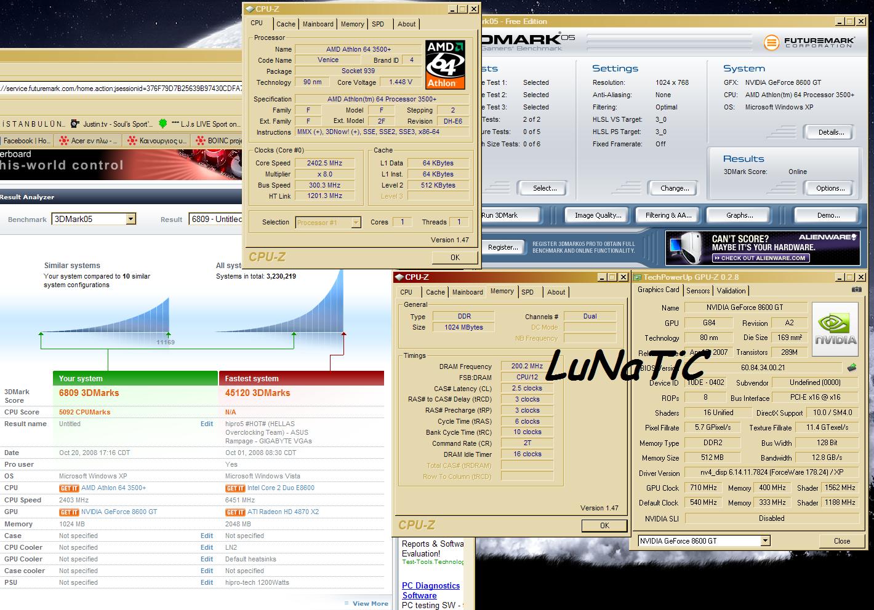Click Edit link for Result name
This screenshot has height=610, width=874.
pos(207,424)
